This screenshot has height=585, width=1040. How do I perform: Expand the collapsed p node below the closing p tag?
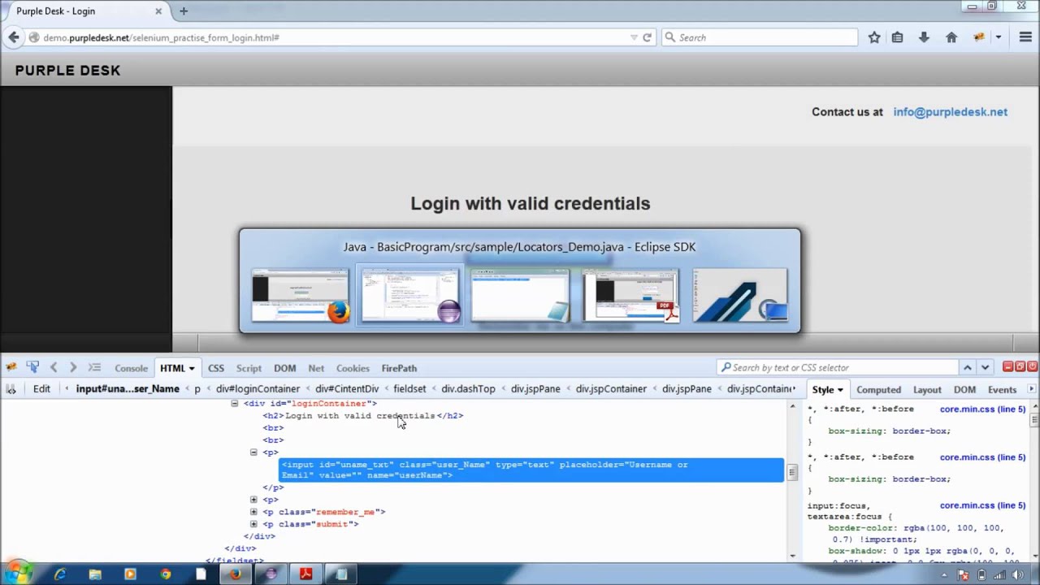tap(253, 500)
